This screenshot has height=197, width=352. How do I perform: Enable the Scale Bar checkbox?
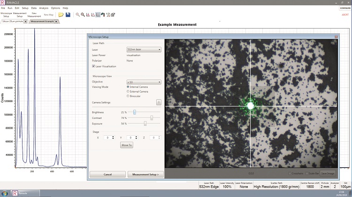(306, 174)
